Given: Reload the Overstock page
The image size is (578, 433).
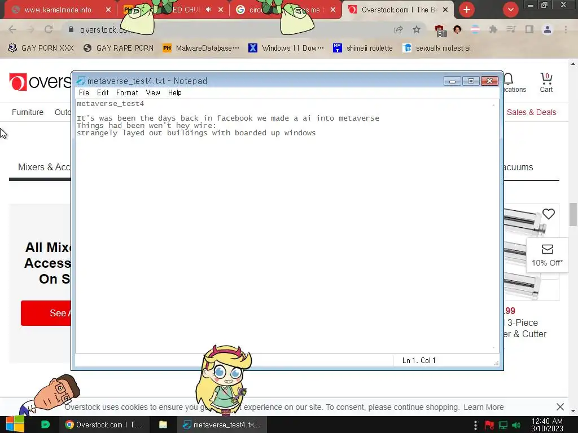Looking at the screenshot, I should click(49, 29).
